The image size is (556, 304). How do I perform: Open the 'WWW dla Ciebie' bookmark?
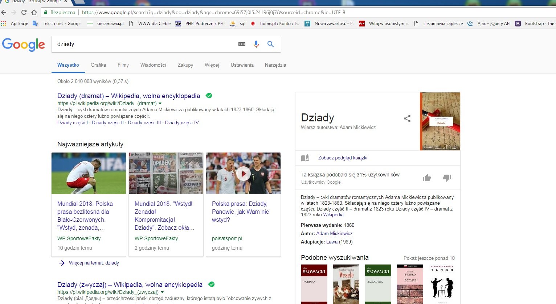pos(150,24)
